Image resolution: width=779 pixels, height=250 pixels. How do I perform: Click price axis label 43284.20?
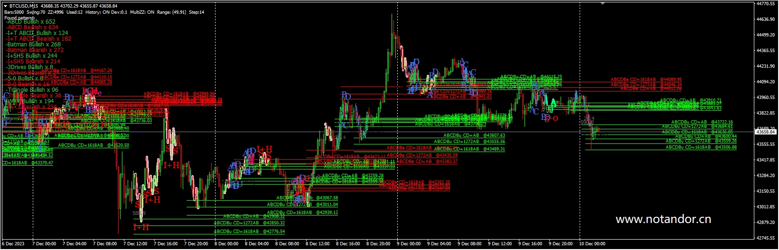(x=765, y=176)
